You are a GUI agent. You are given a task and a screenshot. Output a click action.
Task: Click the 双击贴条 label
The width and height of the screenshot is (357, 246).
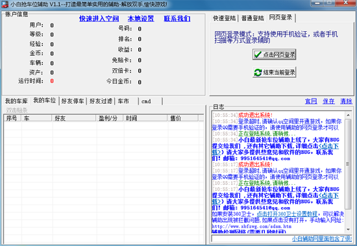pyautogui.click(x=17, y=110)
